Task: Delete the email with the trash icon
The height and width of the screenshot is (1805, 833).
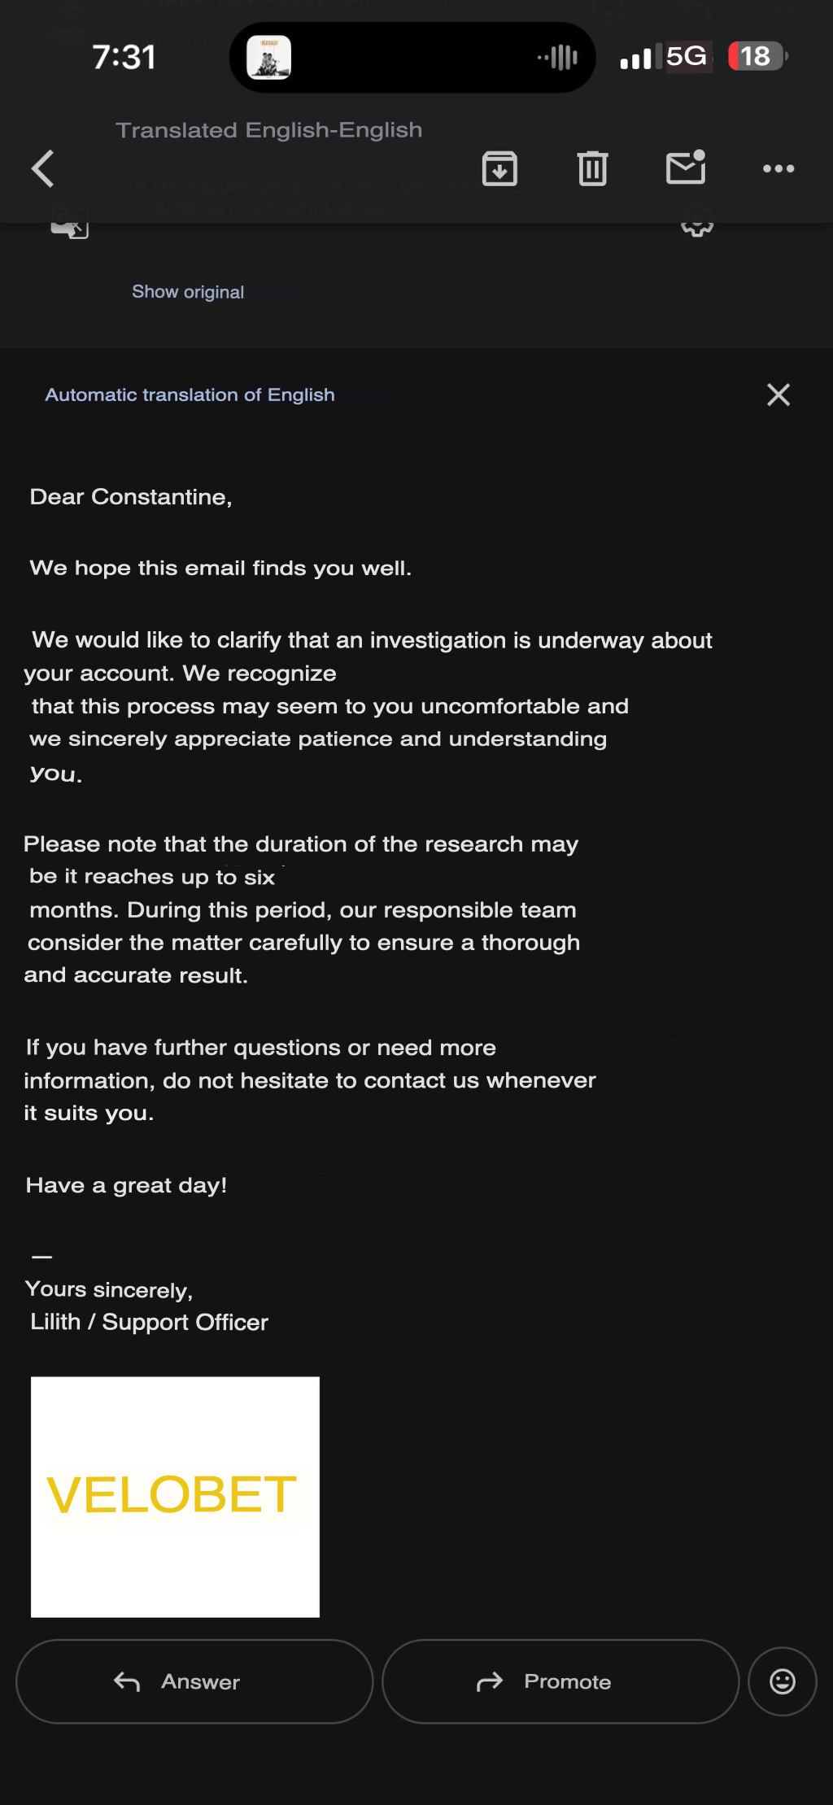Action: [x=592, y=169]
